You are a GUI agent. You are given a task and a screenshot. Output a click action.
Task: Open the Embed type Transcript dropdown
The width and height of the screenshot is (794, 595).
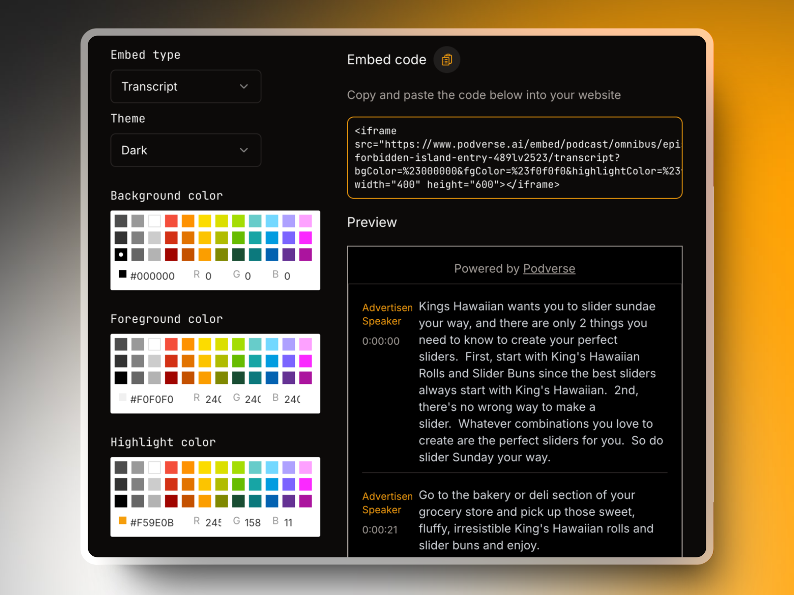click(x=186, y=86)
